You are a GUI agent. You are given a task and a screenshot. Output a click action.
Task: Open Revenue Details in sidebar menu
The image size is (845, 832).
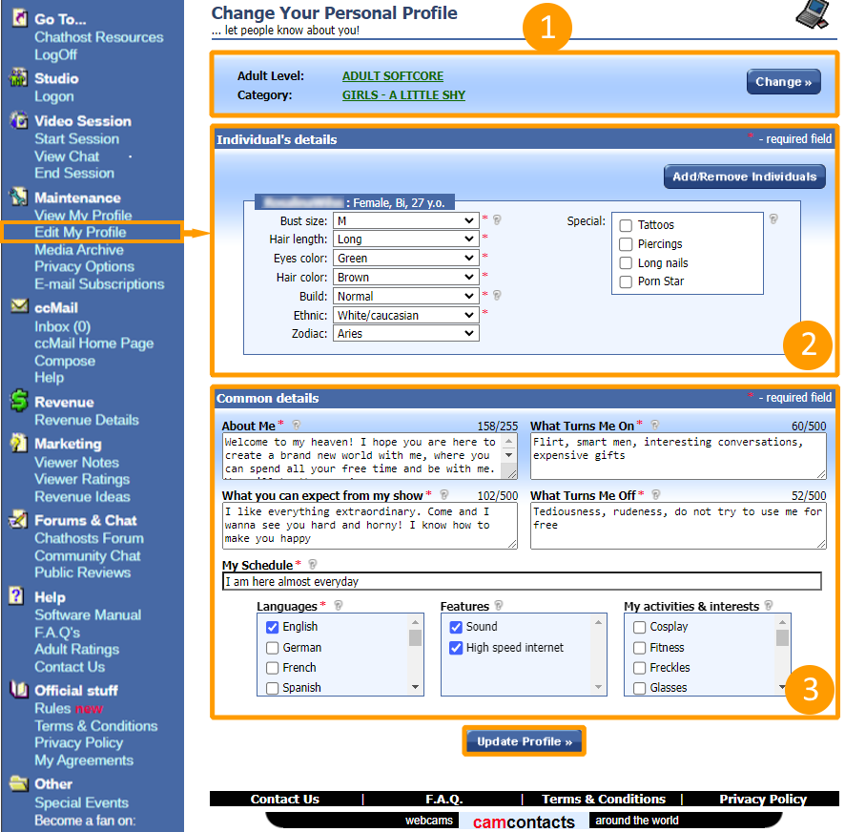[87, 420]
